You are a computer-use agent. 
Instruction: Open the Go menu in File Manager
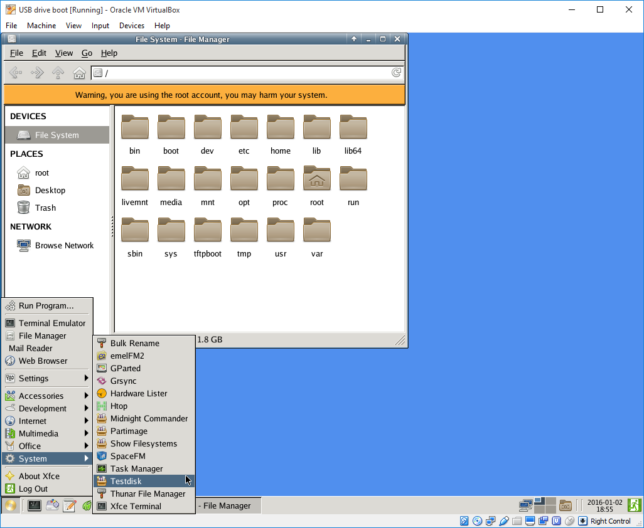click(x=87, y=53)
